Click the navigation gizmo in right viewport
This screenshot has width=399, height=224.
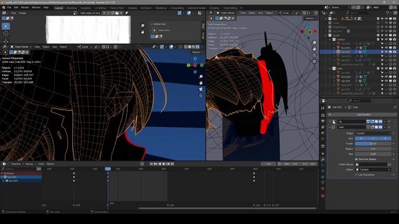click(309, 31)
